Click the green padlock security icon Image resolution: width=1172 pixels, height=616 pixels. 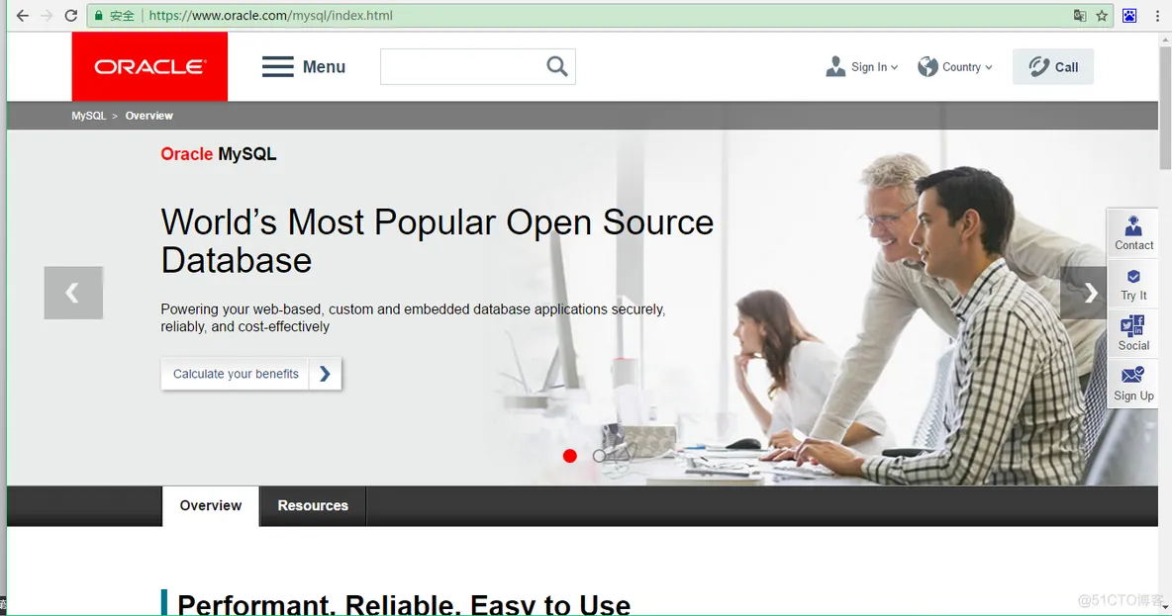click(x=99, y=16)
